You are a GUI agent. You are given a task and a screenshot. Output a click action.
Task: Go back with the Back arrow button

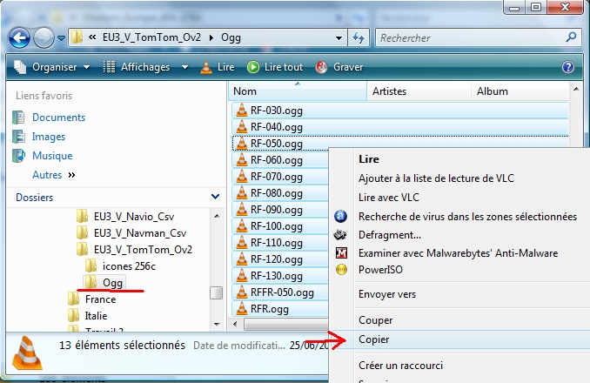pyautogui.click(x=19, y=37)
